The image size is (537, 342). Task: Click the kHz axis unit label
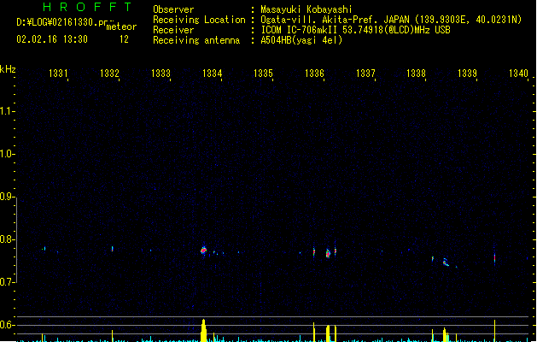coord(8,69)
